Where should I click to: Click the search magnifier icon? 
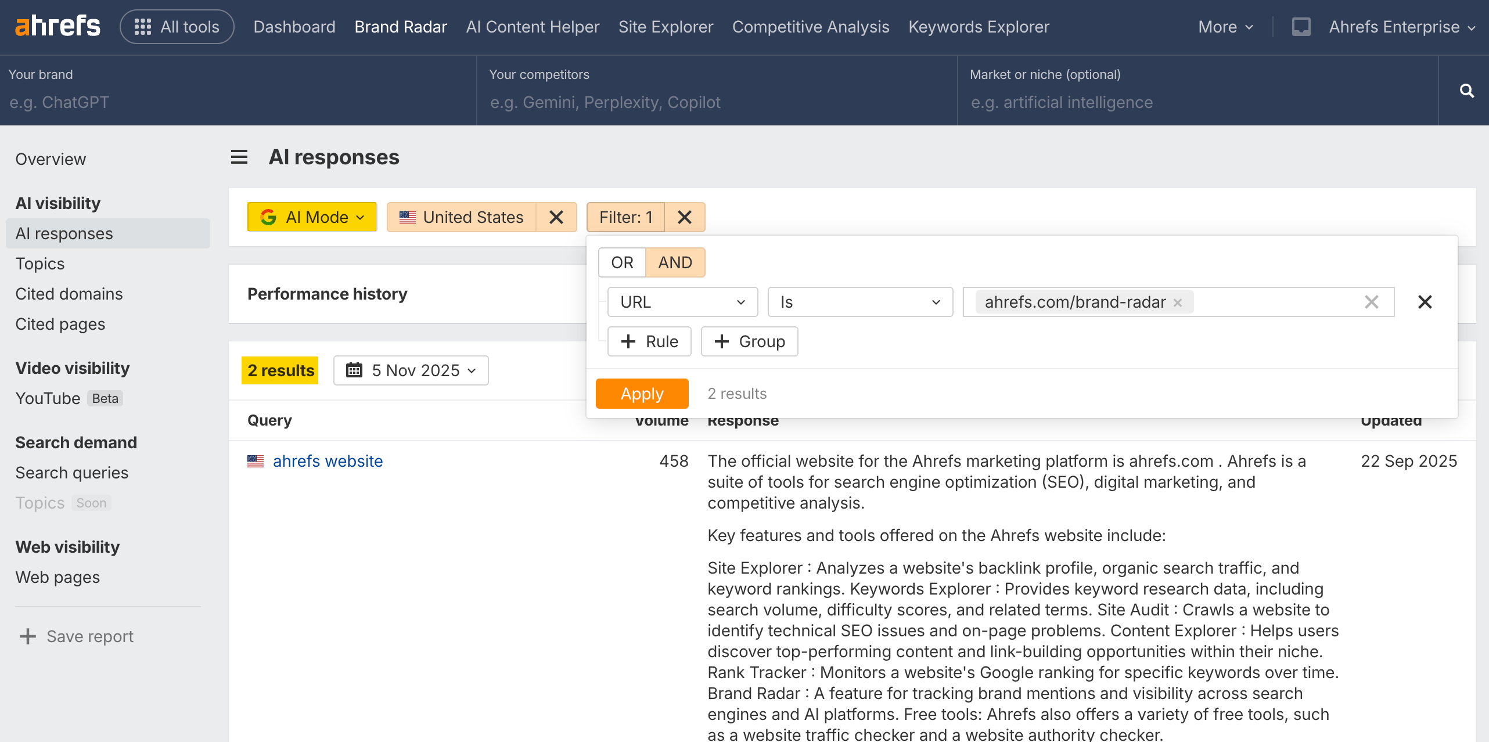[x=1466, y=91]
